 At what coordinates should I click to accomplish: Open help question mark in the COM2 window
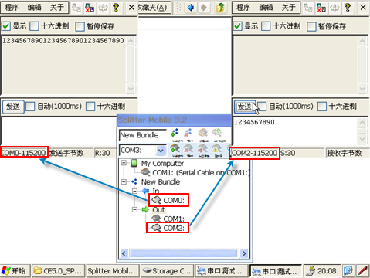pos(348,8)
